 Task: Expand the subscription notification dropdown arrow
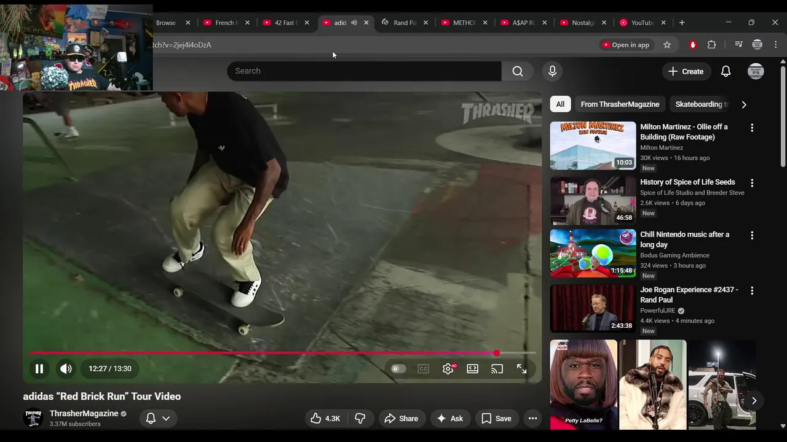click(x=166, y=419)
